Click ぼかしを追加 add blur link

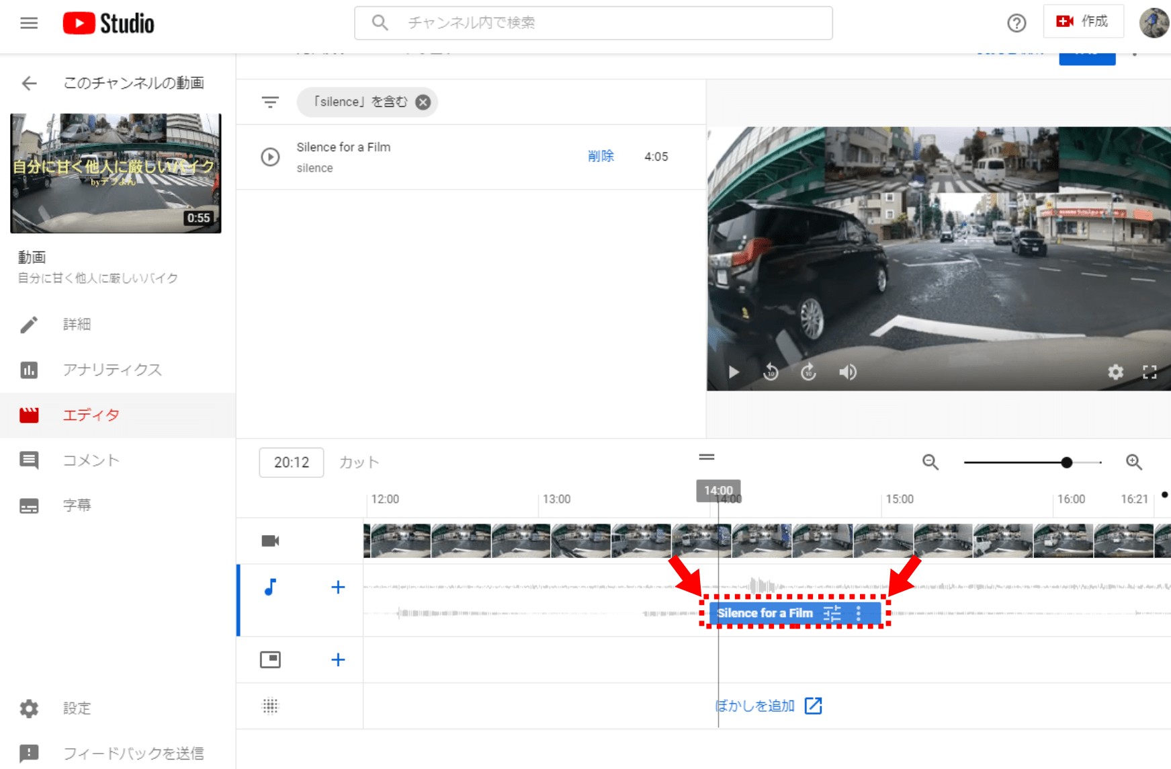coord(768,706)
